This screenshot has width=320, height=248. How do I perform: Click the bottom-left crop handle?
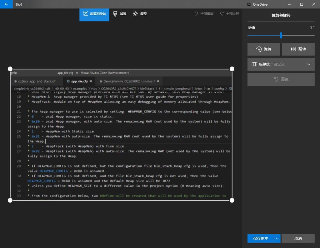click(x=10, y=200)
